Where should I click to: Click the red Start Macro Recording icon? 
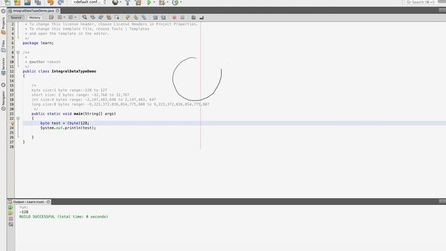[x=174, y=17]
